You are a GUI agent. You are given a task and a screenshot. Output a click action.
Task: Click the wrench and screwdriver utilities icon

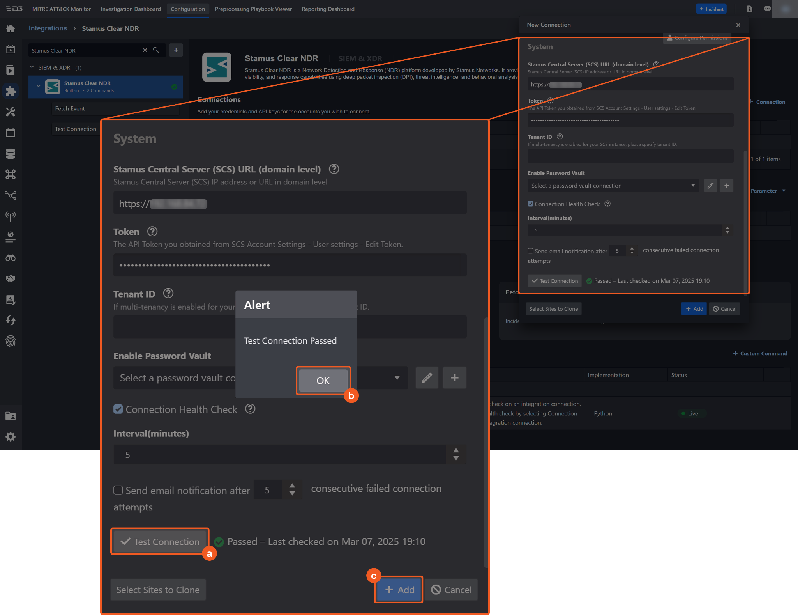coord(11,112)
